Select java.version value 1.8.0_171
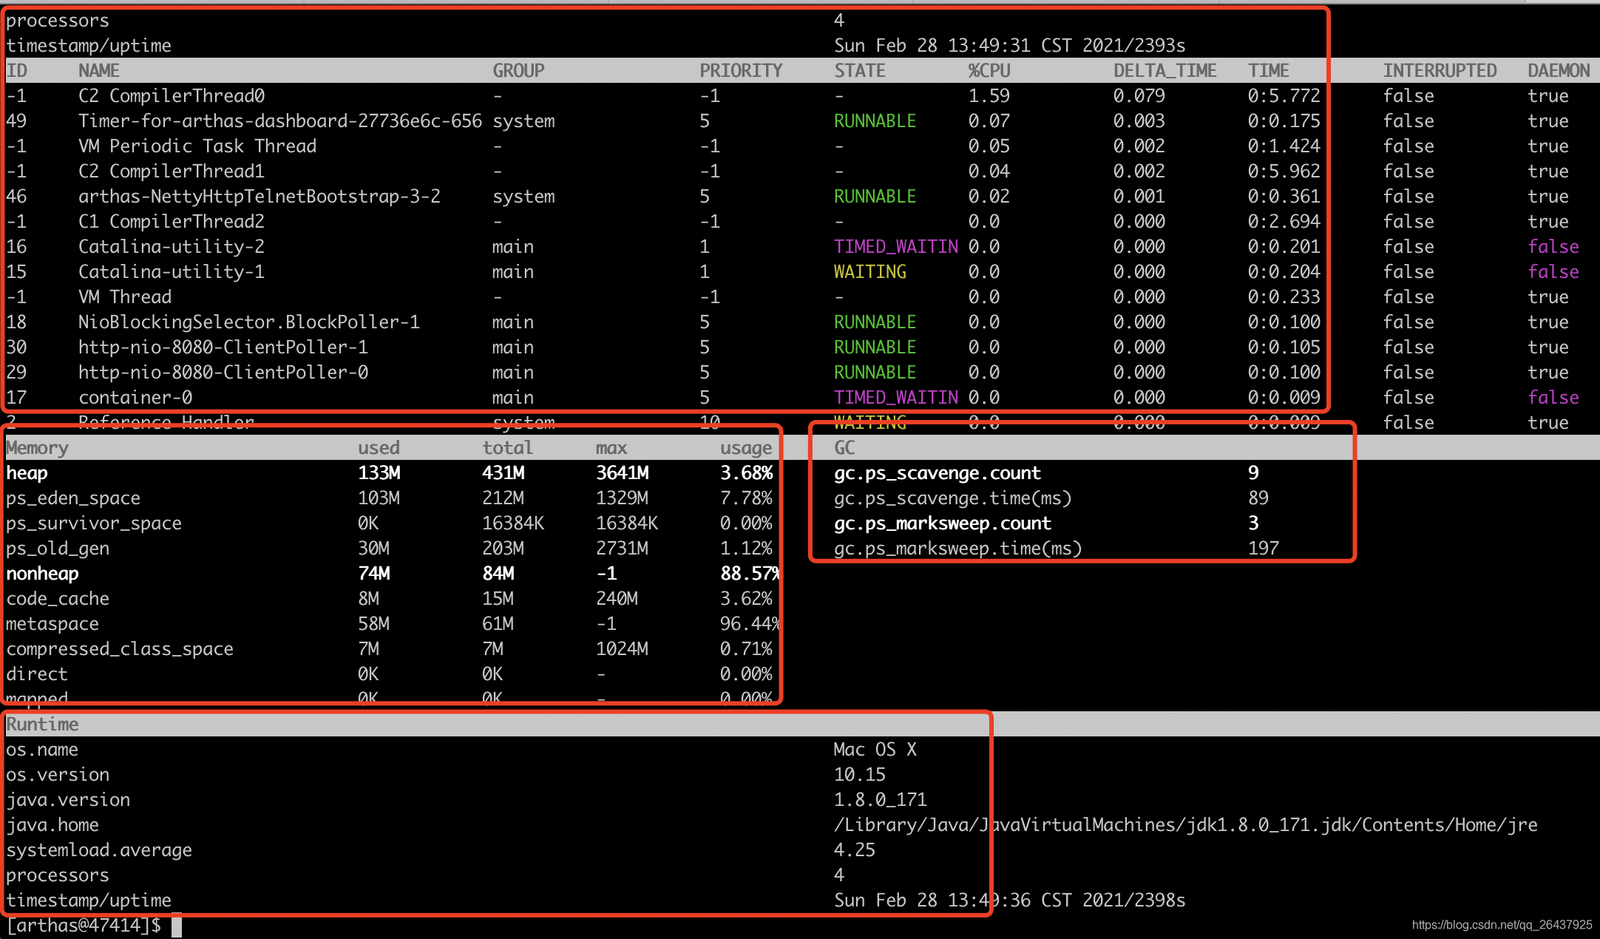1600x939 pixels. pos(881,800)
